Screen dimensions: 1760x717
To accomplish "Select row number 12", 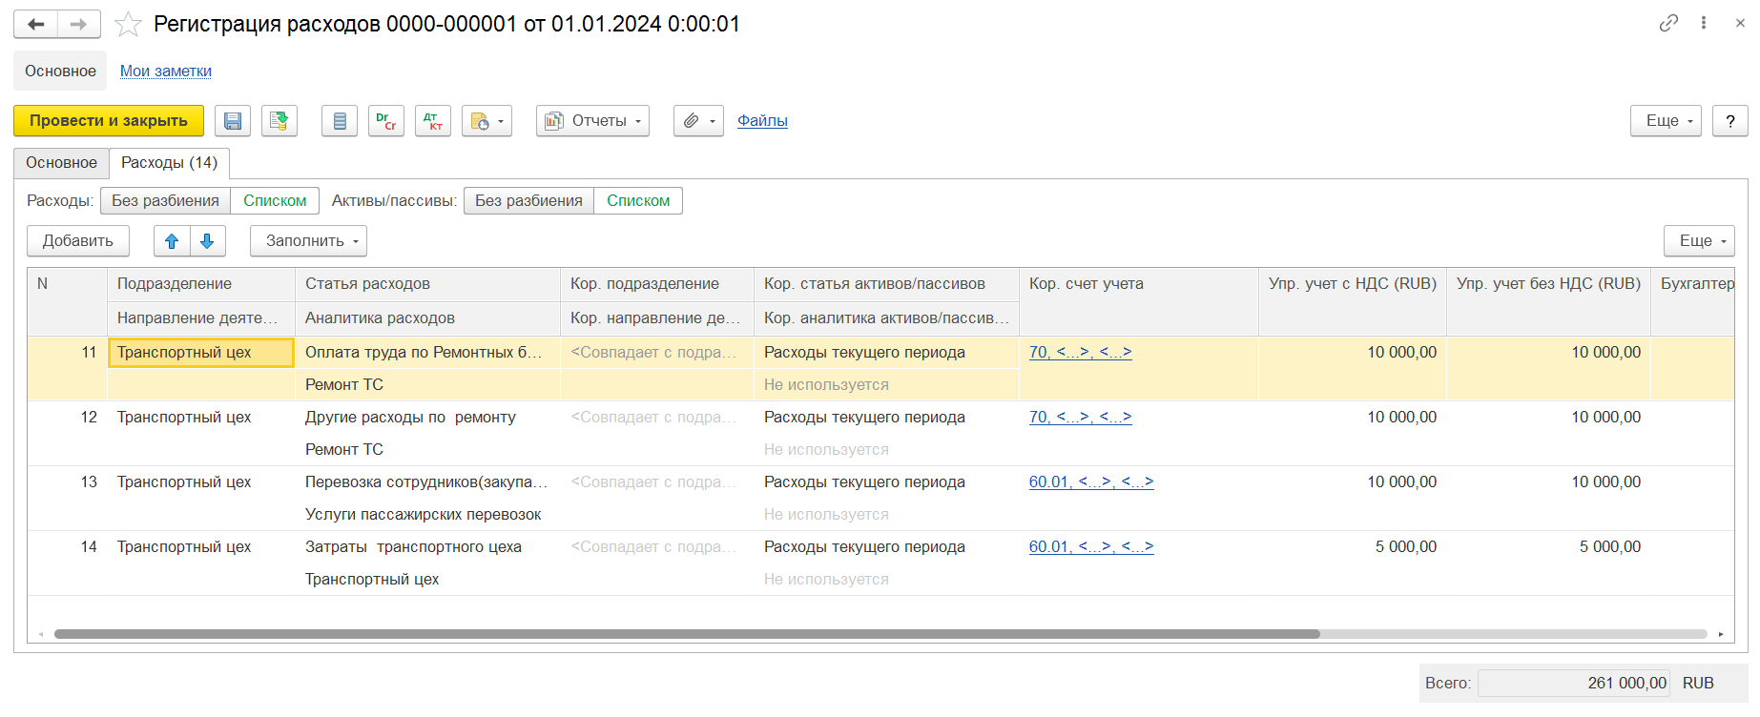I will [x=89, y=418].
